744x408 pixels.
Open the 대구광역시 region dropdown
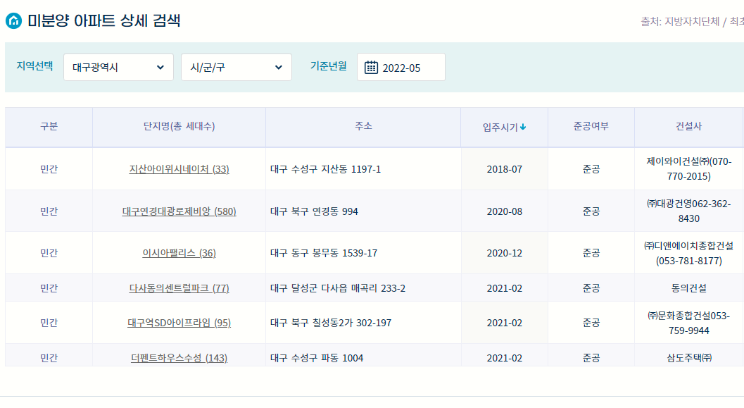tap(119, 67)
